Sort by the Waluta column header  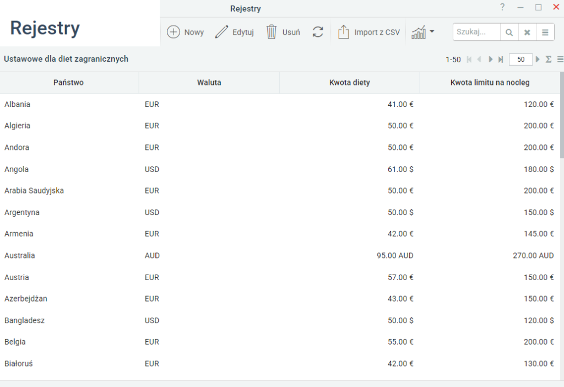click(209, 83)
